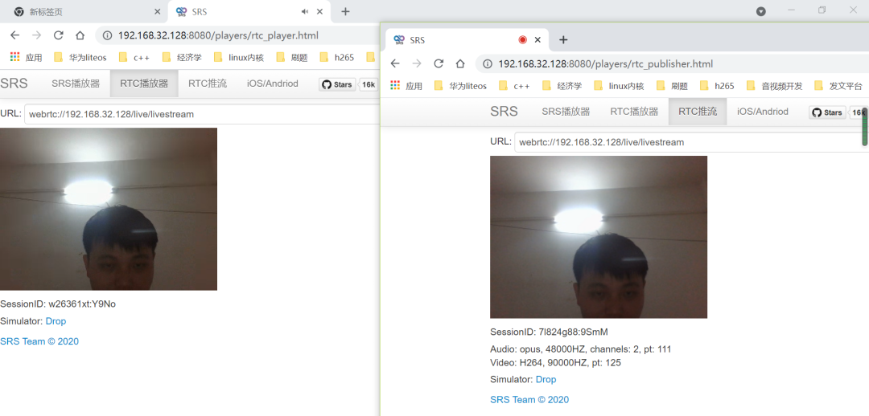Screen dimensions: 869x416
Task: Open linux内核 bookmark folder in publisher window
Action: coord(619,86)
